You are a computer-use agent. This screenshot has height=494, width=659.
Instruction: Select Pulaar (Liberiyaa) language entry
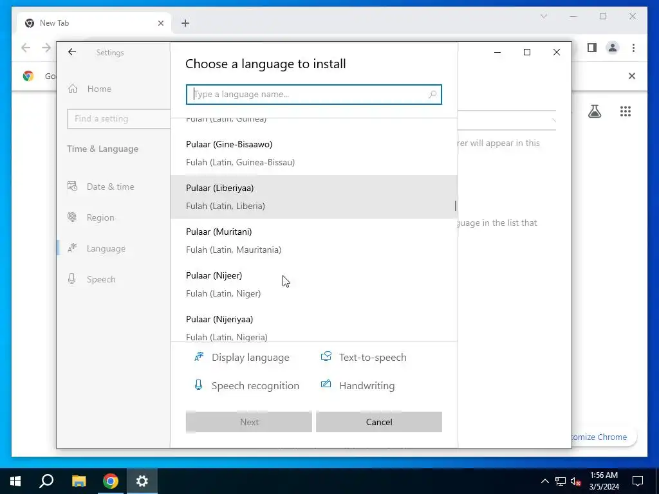point(313,197)
